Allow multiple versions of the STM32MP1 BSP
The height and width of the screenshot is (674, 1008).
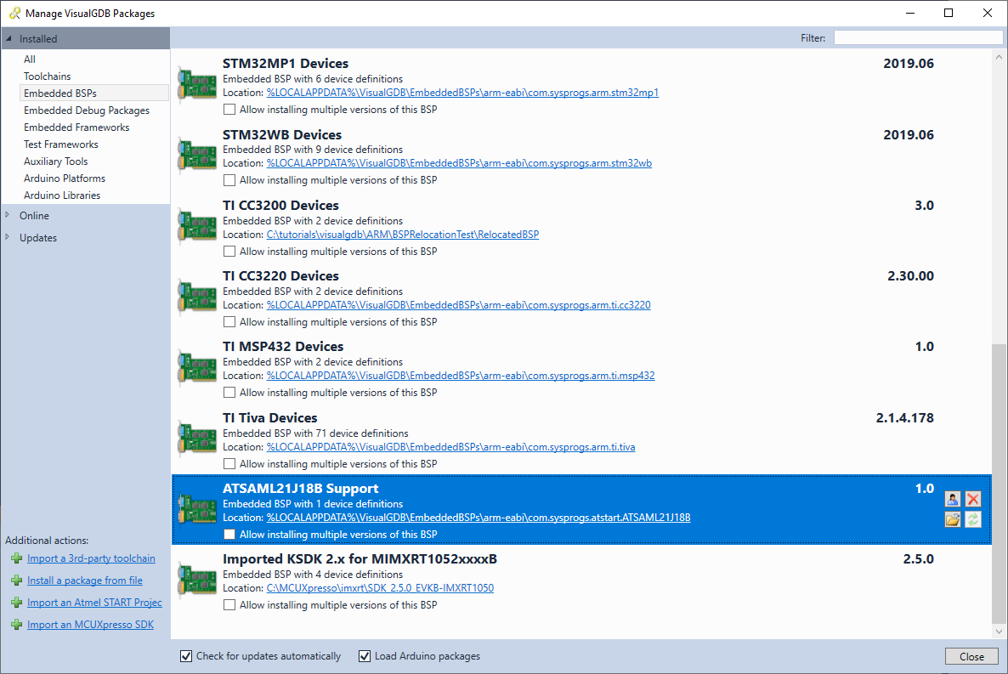point(229,110)
